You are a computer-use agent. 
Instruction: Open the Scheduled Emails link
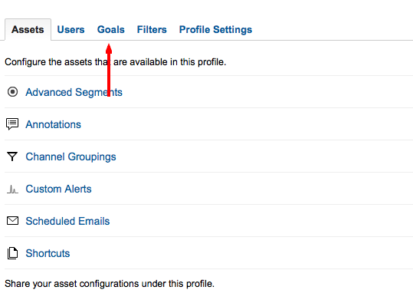[67, 221]
